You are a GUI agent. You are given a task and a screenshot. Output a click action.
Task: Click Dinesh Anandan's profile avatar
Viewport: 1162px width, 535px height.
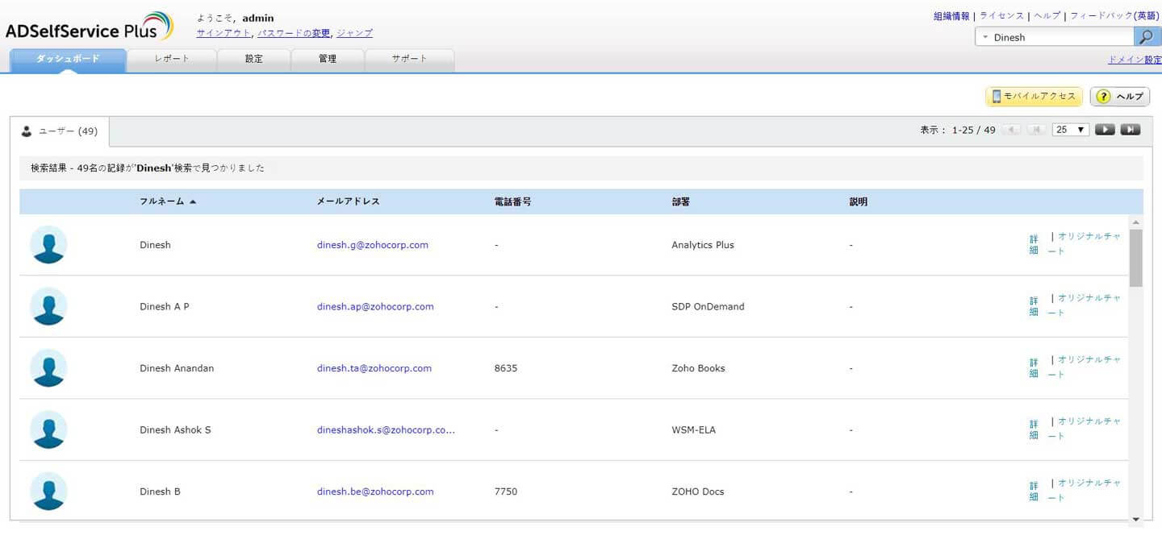[x=48, y=368]
